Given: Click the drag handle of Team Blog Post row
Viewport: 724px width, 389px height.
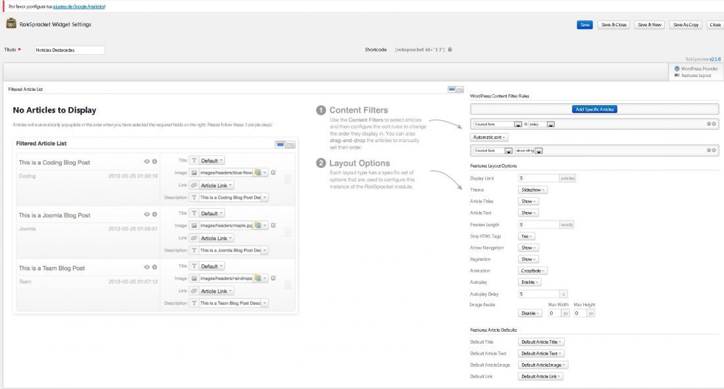Looking at the screenshot, I should pos(288,286).
